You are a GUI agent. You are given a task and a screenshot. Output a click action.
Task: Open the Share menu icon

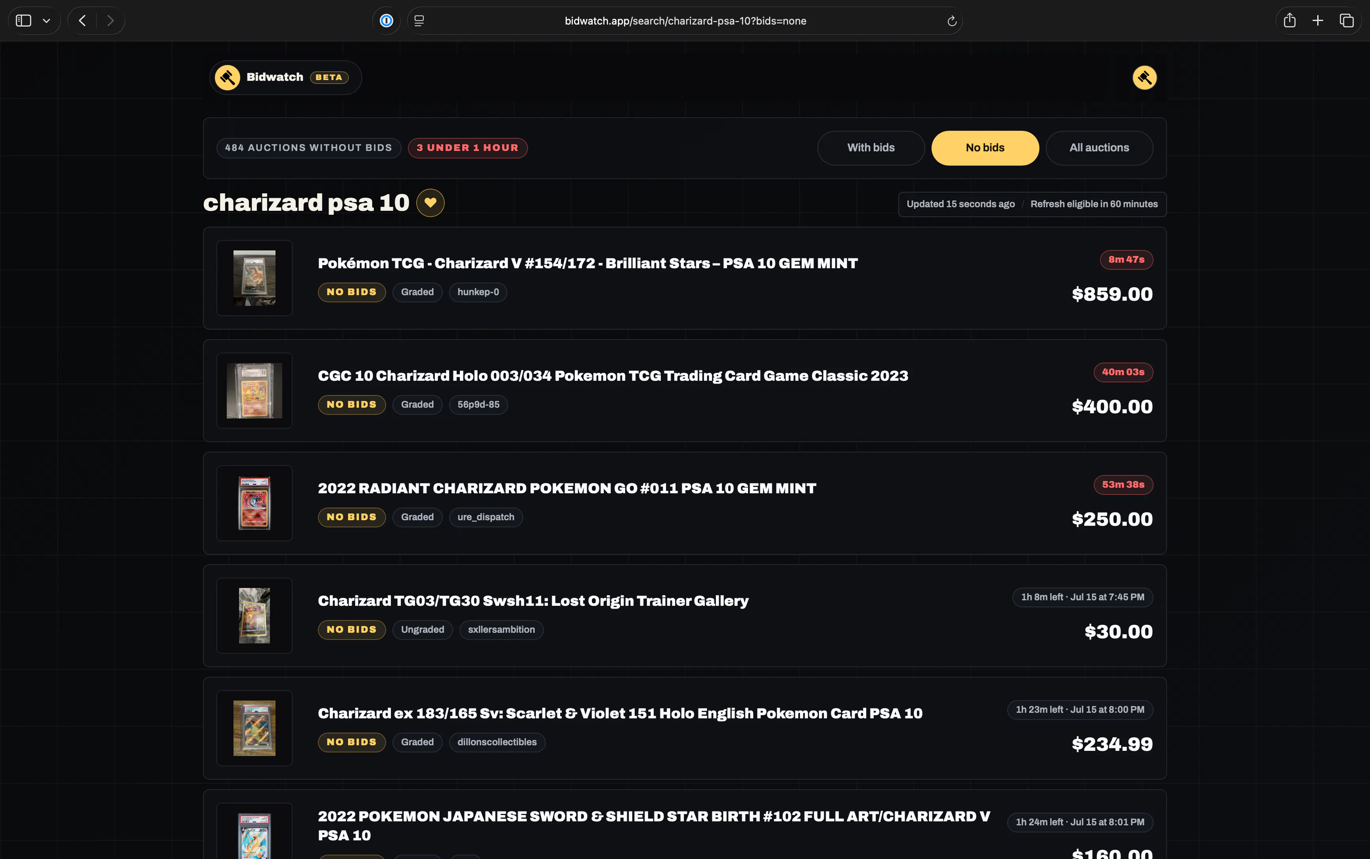click(1289, 21)
